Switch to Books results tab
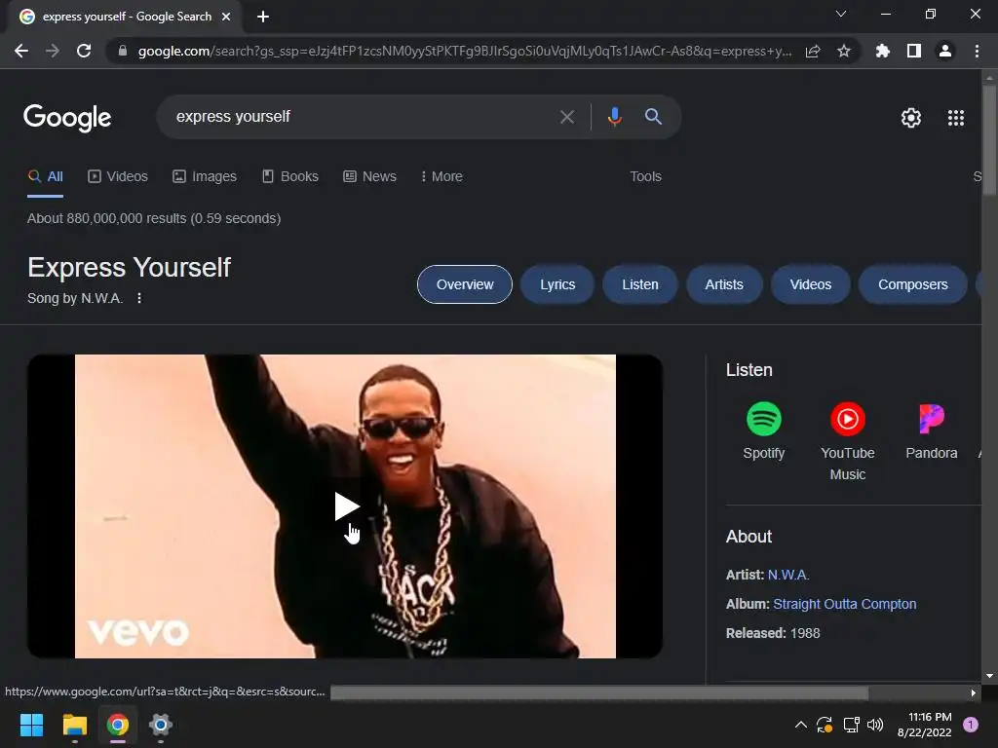998x748 pixels. pyautogui.click(x=290, y=177)
